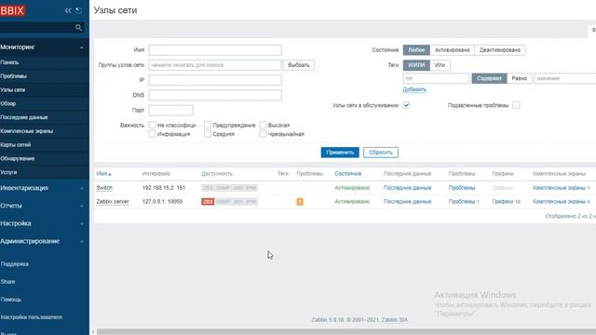The image size is (596, 335).
Task: Toggle the Не классифицировано severity checkbox
Action: point(153,125)
